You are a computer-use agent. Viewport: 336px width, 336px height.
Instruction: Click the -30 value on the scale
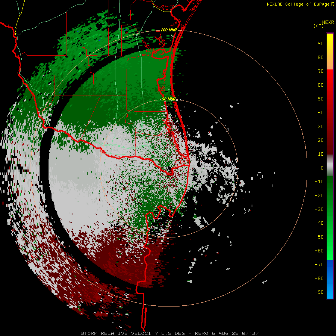click(x=319, y=209)
